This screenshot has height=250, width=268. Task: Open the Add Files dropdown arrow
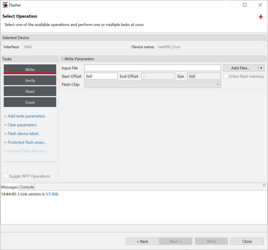click(x=261, y=68)
